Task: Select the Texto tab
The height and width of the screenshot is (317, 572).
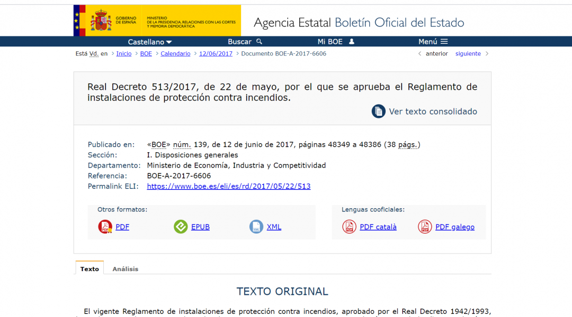Action: pos(90,269)
